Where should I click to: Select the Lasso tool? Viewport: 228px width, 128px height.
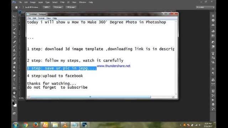coord(14,25)
